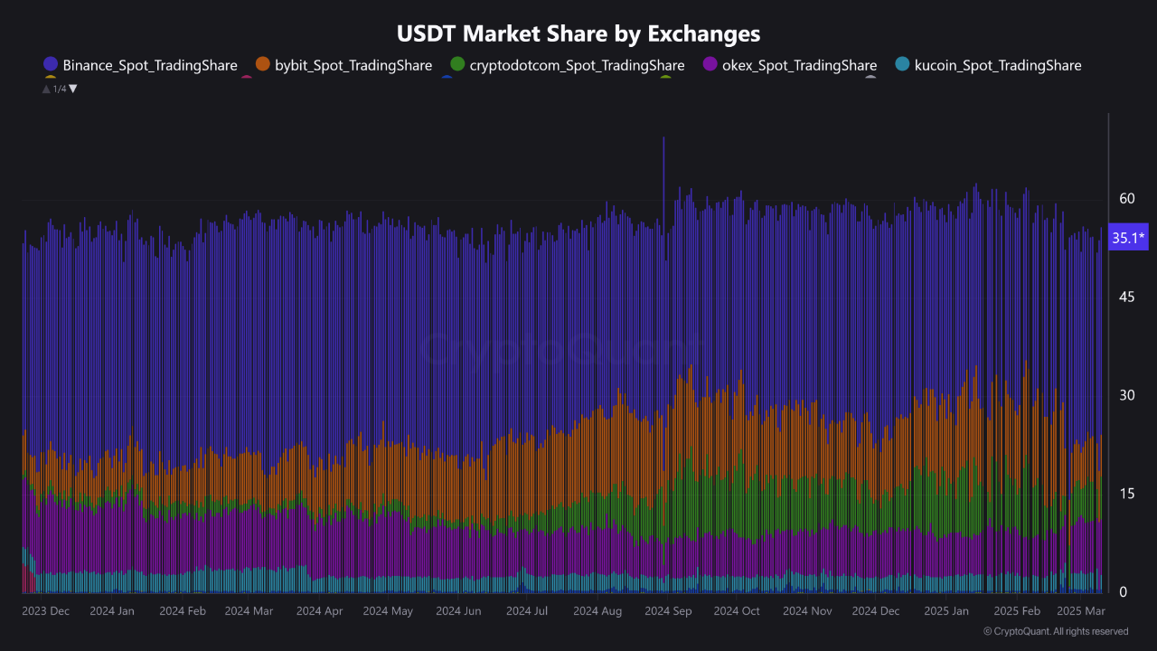Expand legend page down with the downward triangle
The height and width of the screenshot is (651, 1157).
click(x=72, y=89)
